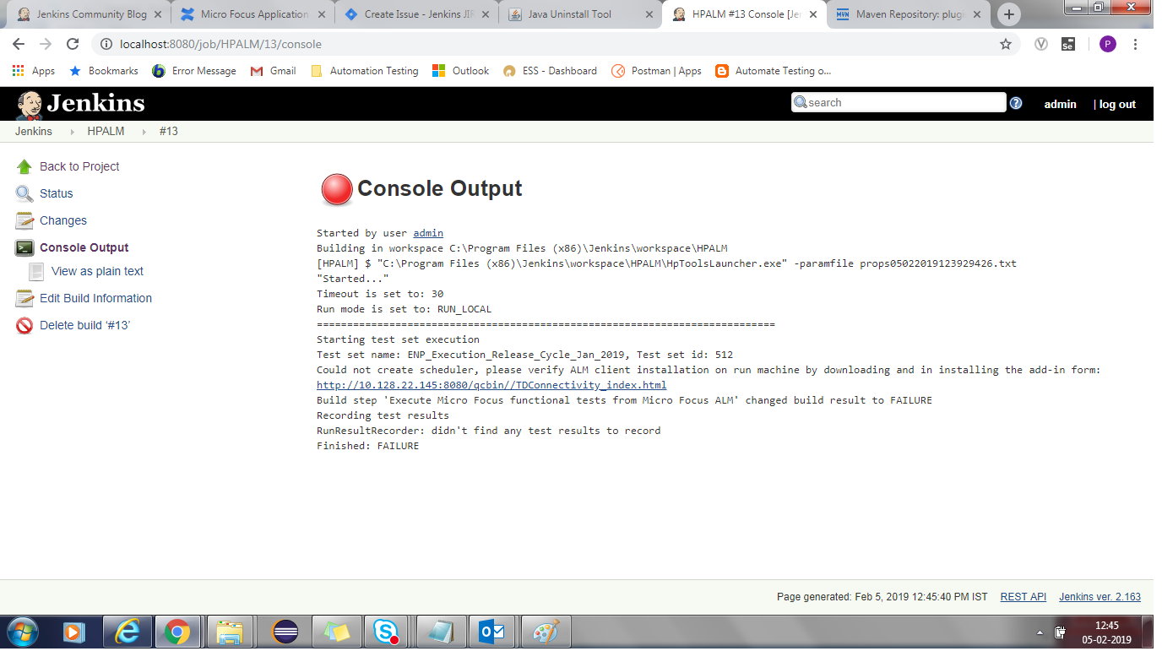1162x662 pixels.
Task: Click the View as plain text document icon
Action: 36,271
